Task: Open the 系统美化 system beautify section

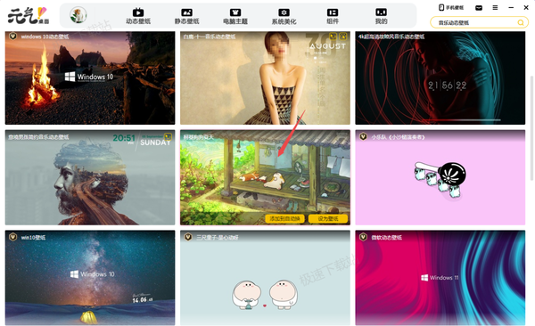Action: click(x=284, y=16)
